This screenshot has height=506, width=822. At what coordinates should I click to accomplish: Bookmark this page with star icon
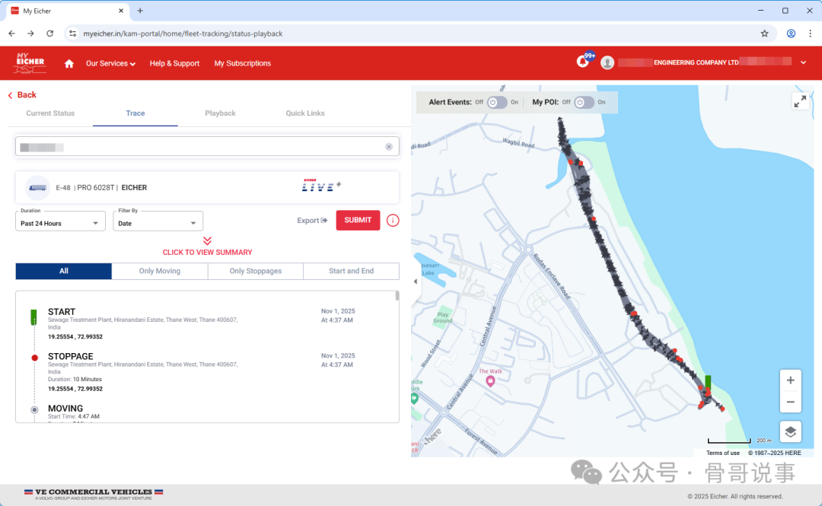[764, 33]
